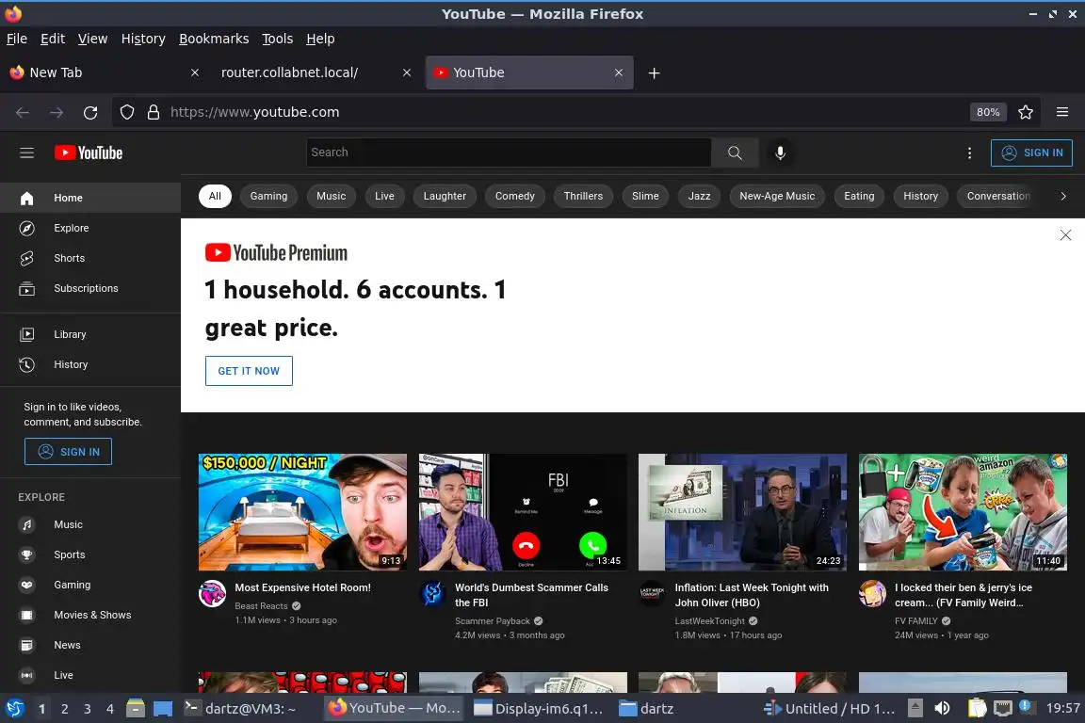Open the Firefox History menu
Image resolution: width=1085 pixels, height=723 pixels.
(143, 39)
